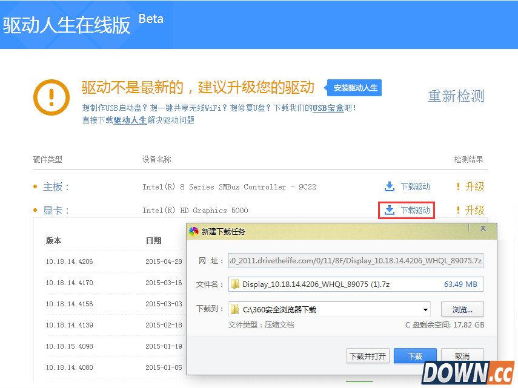Cancel the download with 取消
Viewport: 518px width, 388px height.
[462, 356]
